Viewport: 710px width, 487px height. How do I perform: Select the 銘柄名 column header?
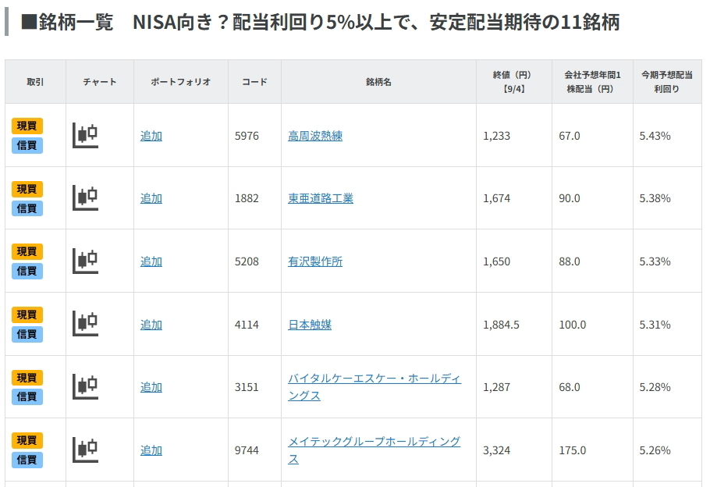tap(378, 82)
